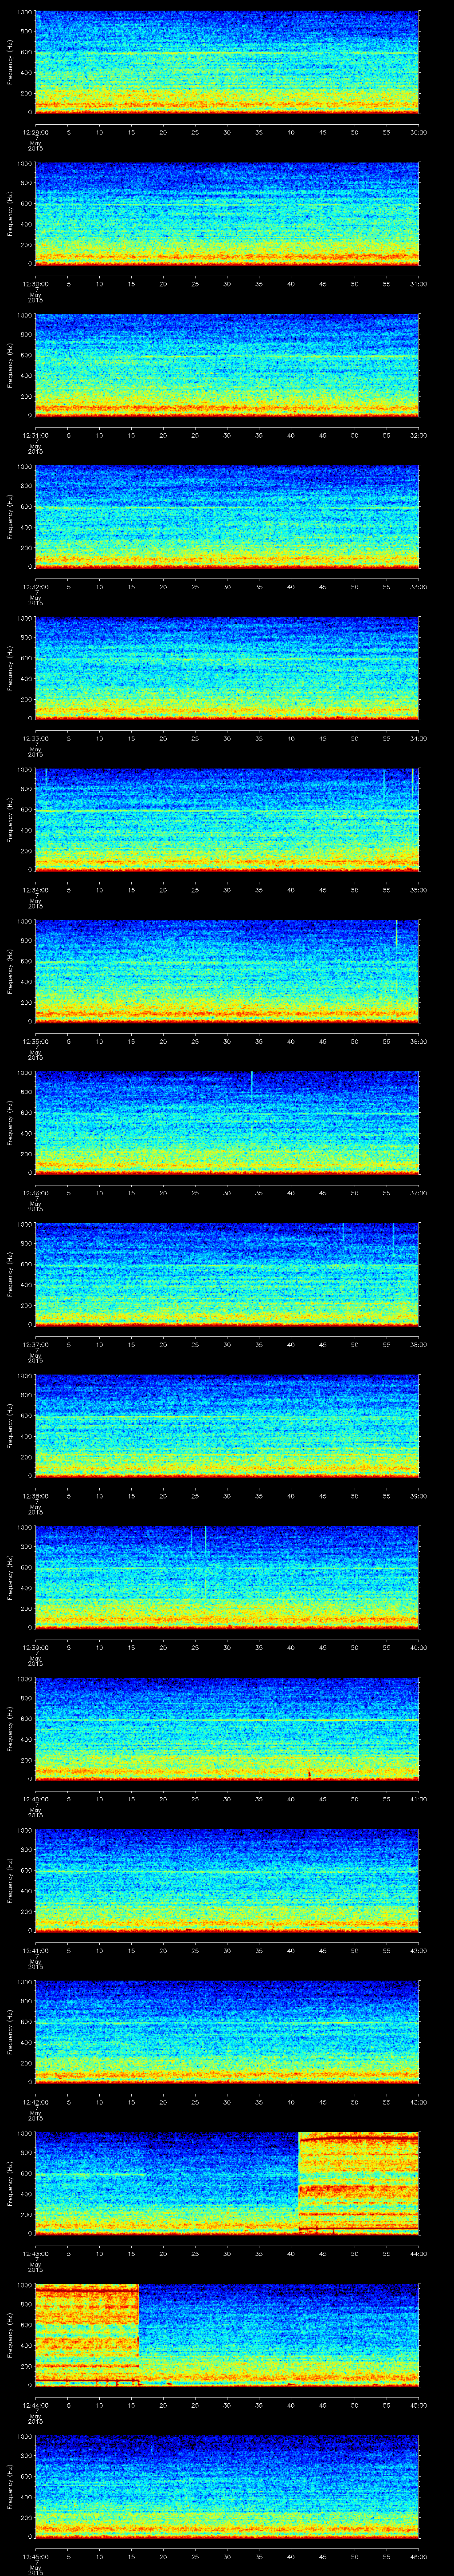The height and width of the screenshot is (2576, 454).
Task: Select the spectrogram panel starting at 12:33:00
Action: (227, 668)
